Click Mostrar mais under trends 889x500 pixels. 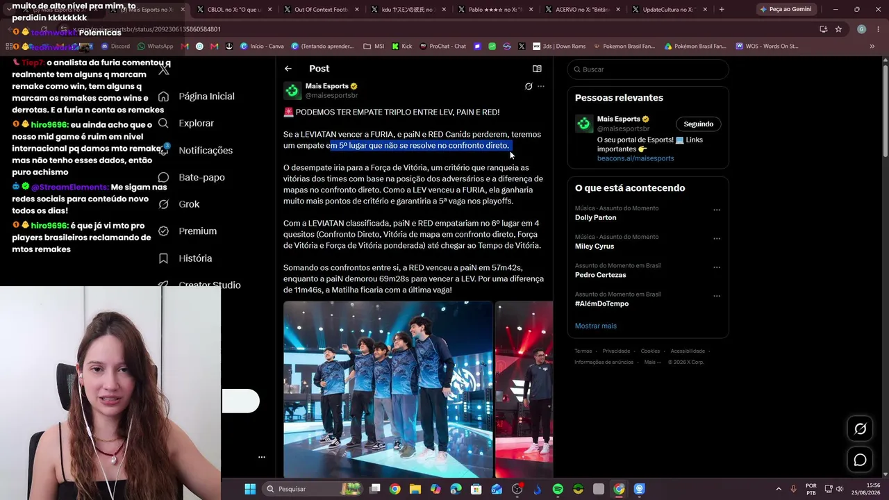tap(596, 326)
